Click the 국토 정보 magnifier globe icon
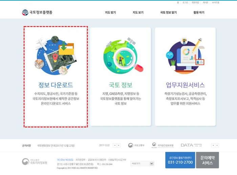Screen dimensions: 237x175 click(x=121, y=56)
